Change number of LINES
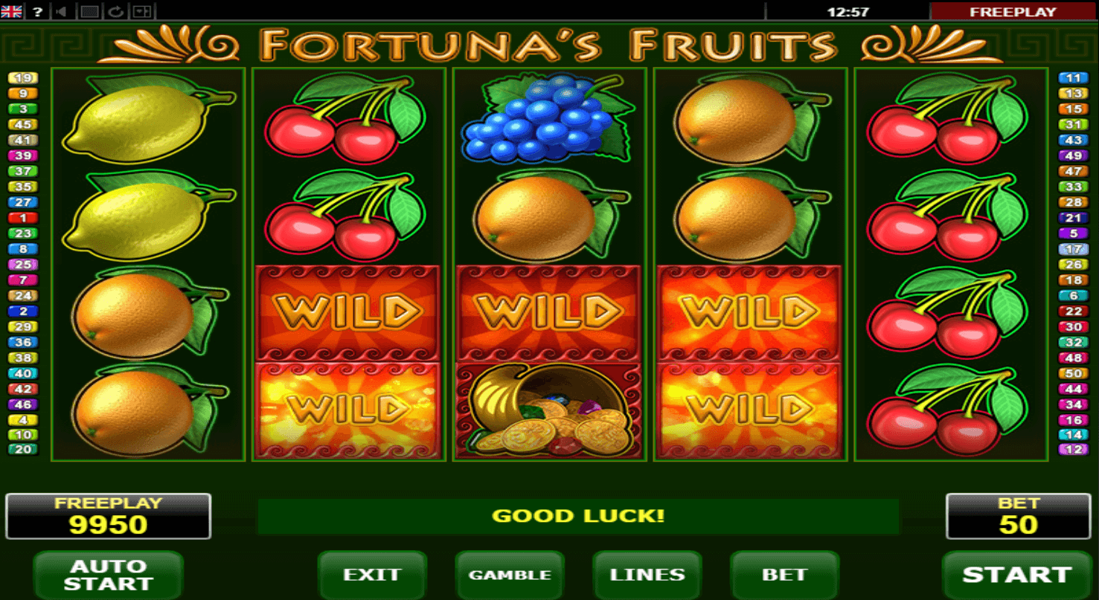 click(647, 575)
